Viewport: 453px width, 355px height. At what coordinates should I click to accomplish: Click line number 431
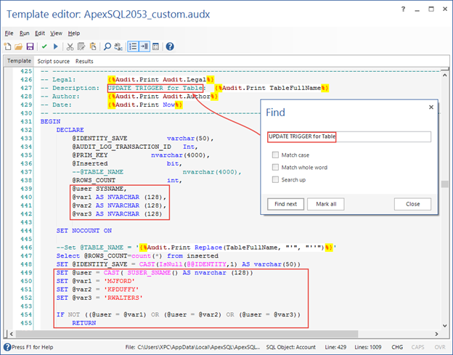(26, 121)
